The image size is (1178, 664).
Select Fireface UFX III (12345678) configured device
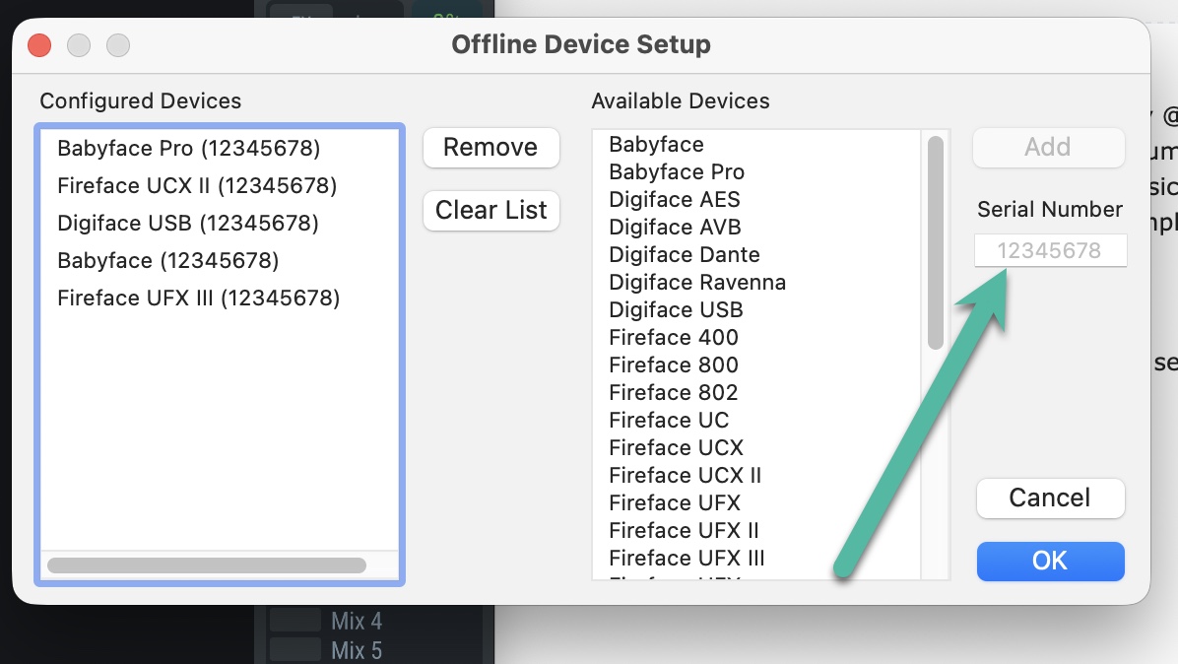tap(220, 299)
